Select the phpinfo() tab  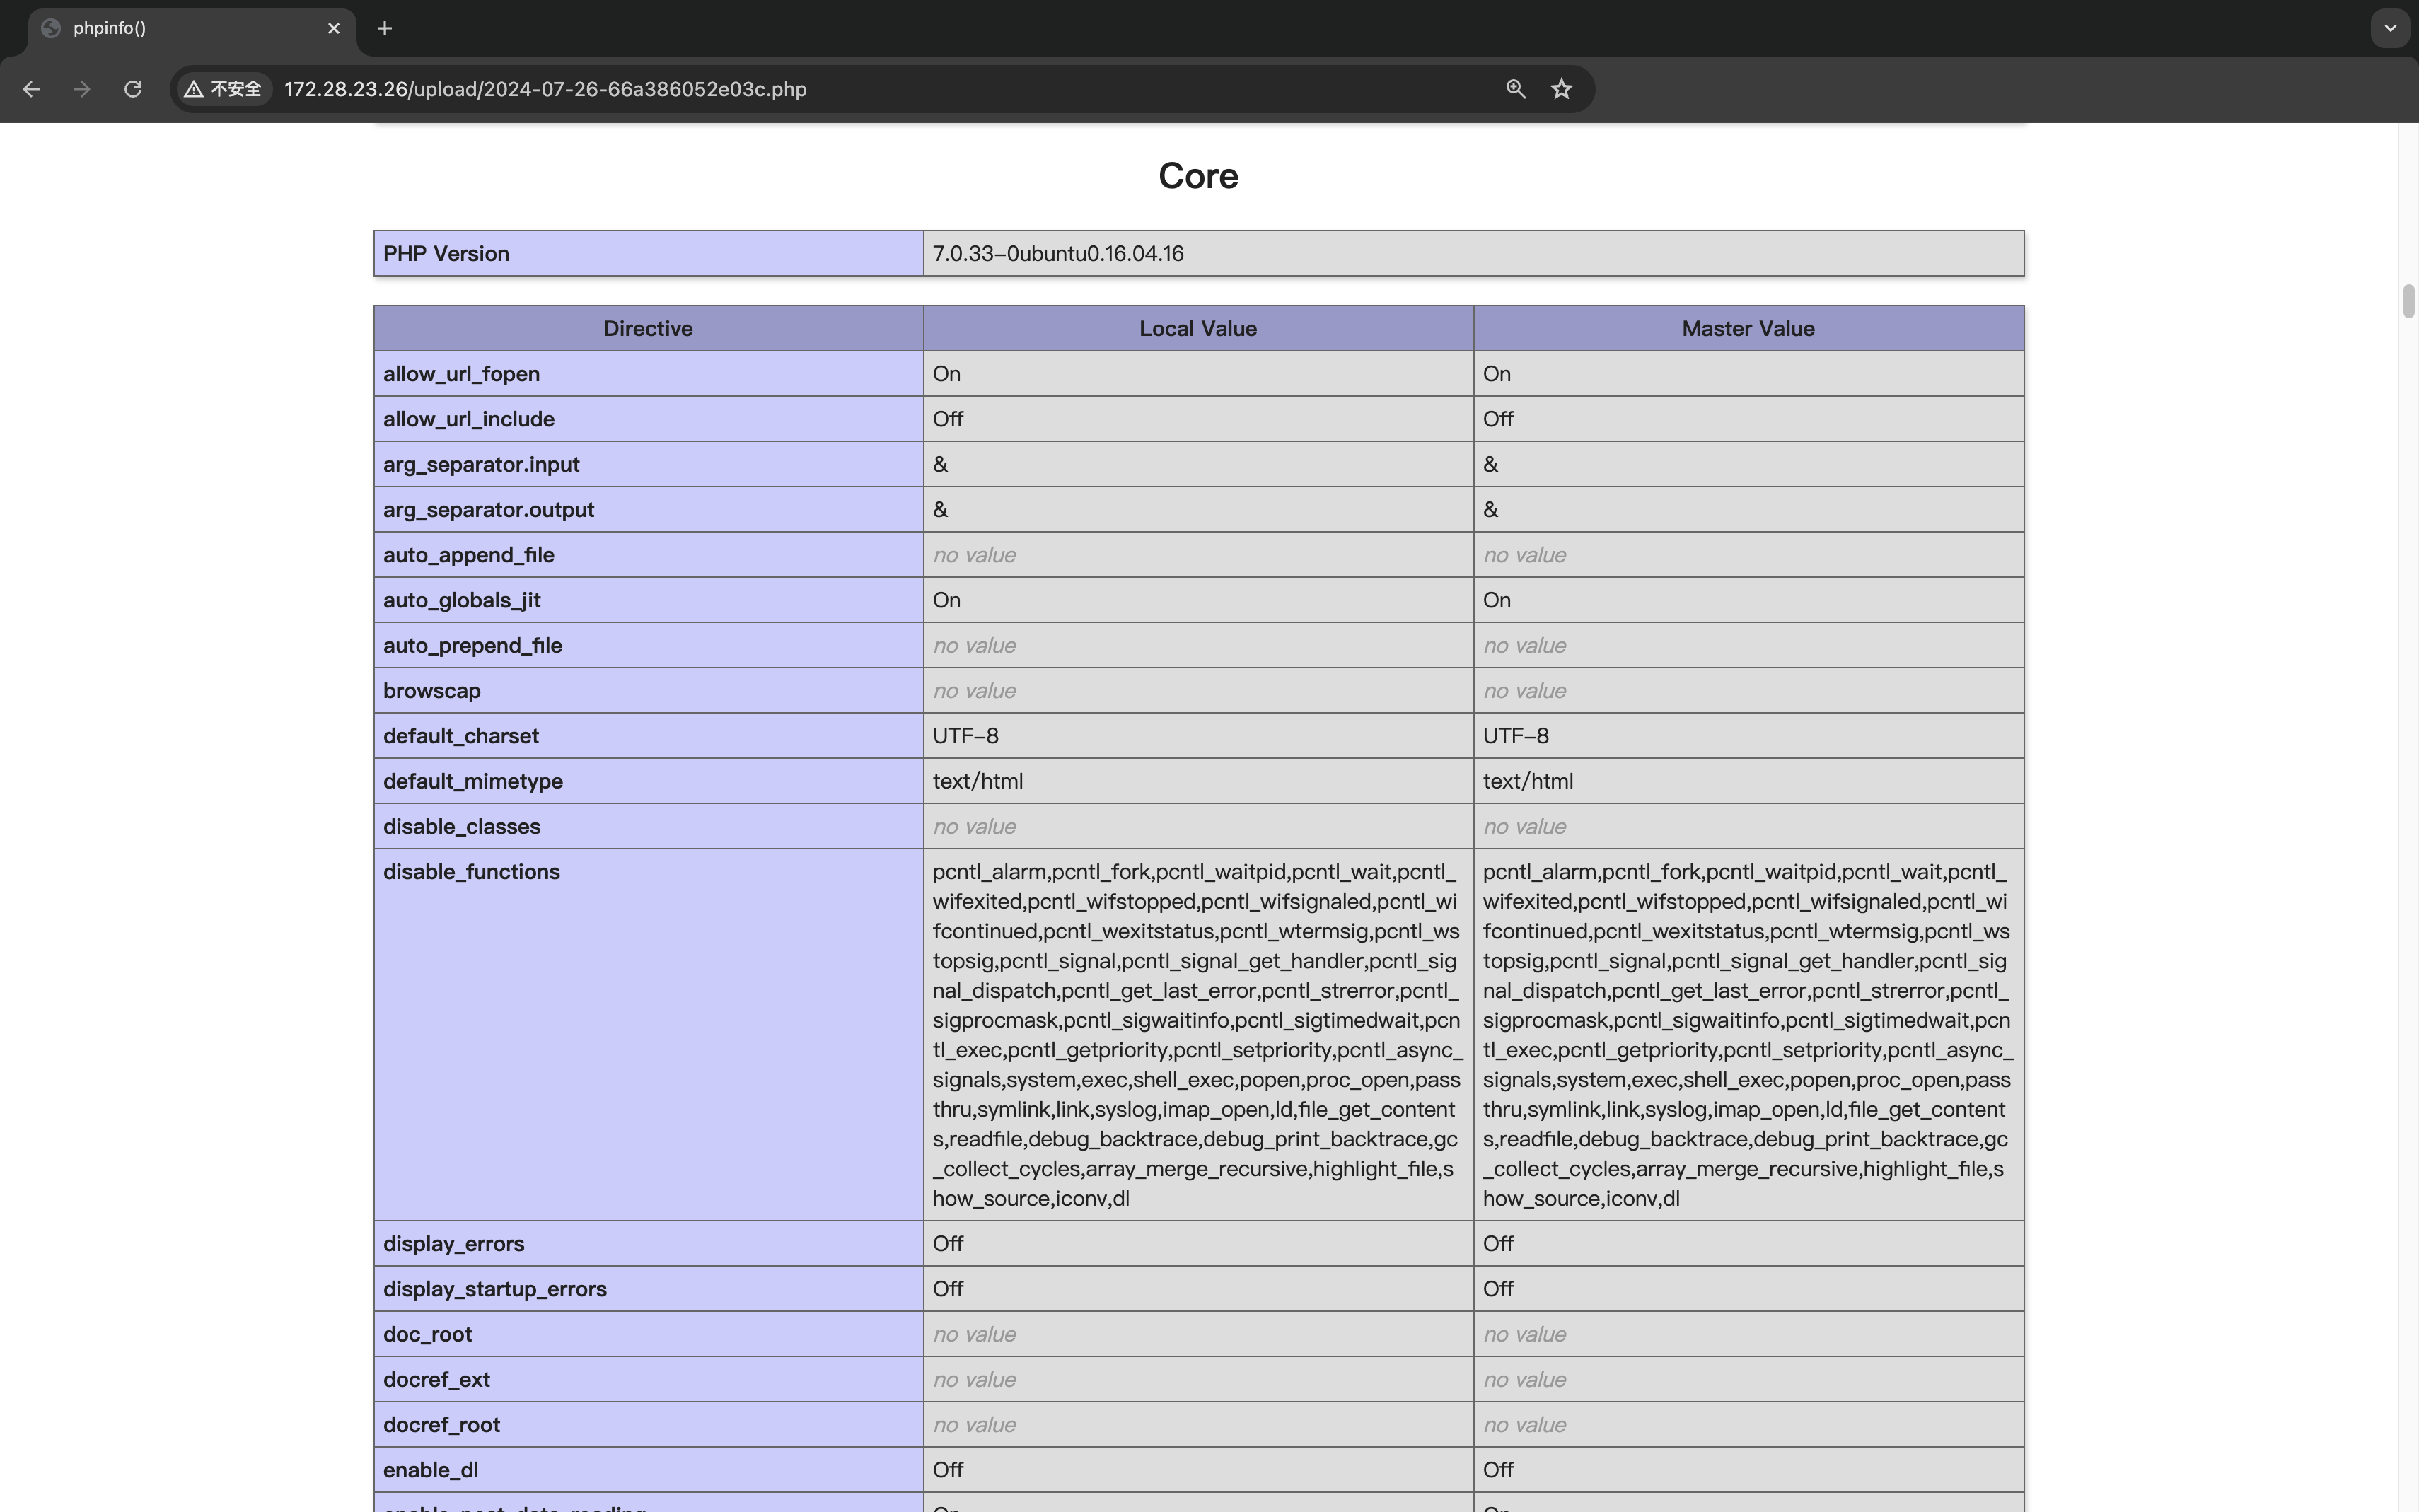pos(180,28)
